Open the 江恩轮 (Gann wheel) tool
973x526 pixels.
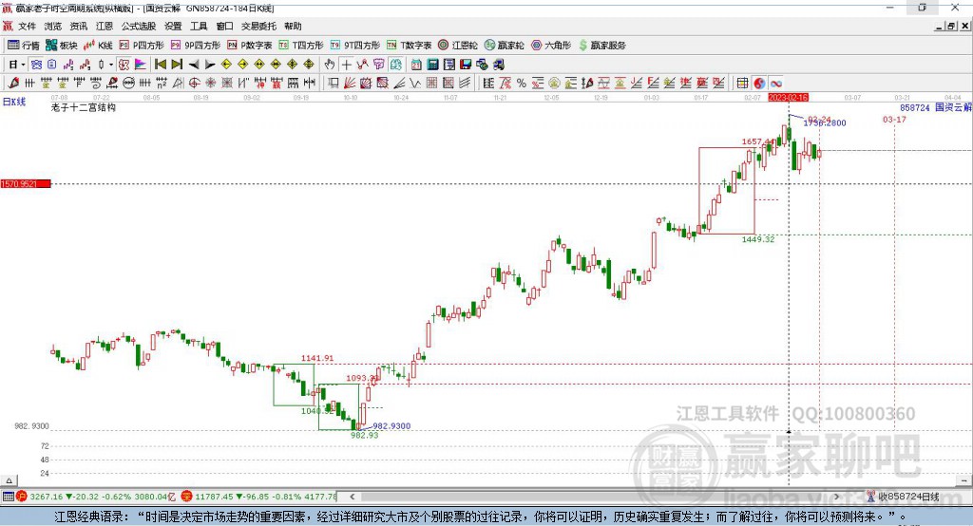tap(461, 45)
